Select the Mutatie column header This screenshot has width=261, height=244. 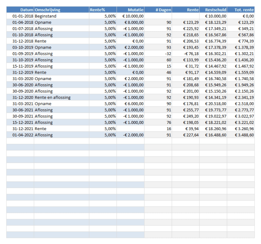point(136,10)
